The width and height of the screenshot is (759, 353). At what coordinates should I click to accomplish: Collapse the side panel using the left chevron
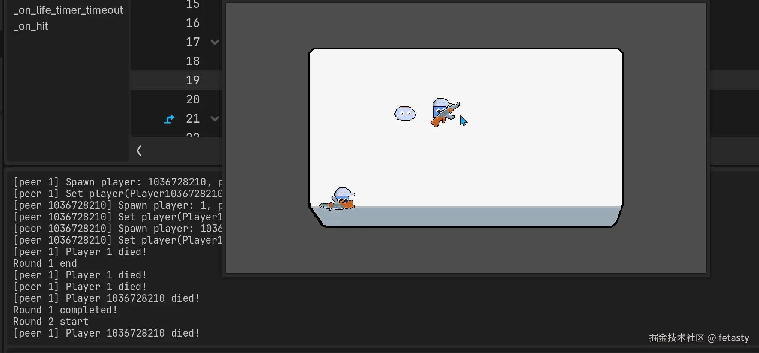(139, 150)
